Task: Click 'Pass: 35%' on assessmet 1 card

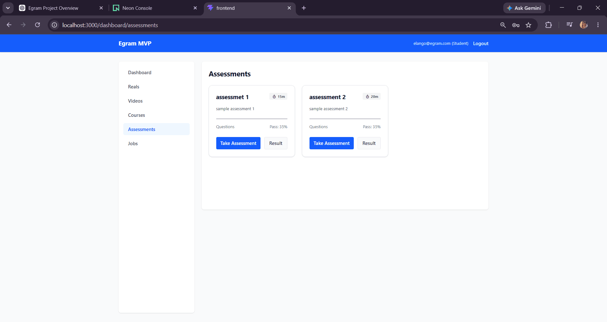Action: tap(278, 127)
